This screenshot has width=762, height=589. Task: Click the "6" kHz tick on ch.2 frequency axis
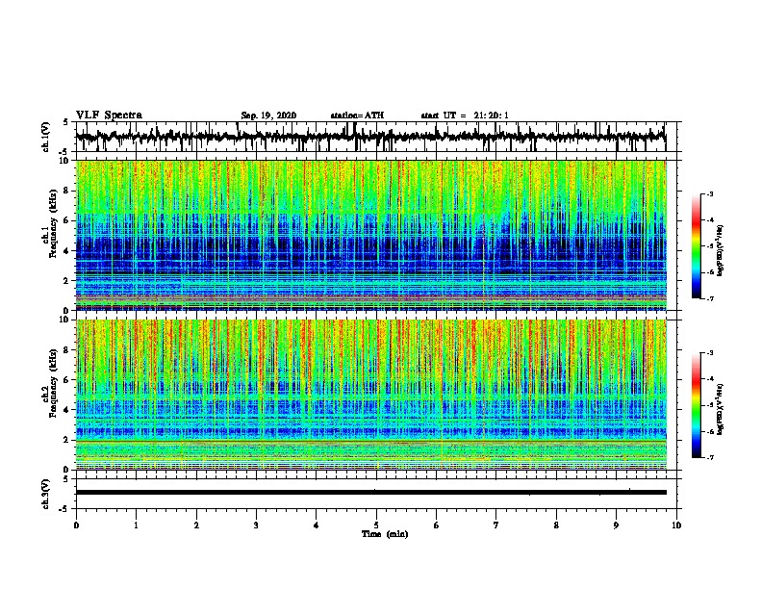[x=67, y=380]
